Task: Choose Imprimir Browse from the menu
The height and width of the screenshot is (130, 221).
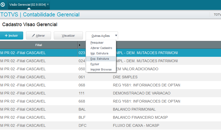Action: (101, 69)
